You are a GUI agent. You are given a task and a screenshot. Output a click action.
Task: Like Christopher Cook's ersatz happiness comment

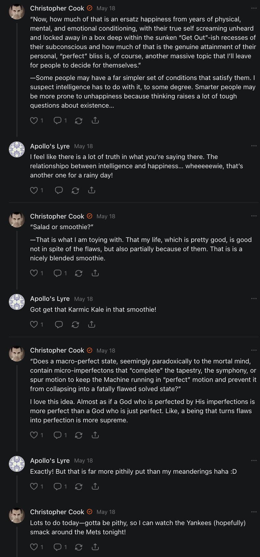point(34,120)
